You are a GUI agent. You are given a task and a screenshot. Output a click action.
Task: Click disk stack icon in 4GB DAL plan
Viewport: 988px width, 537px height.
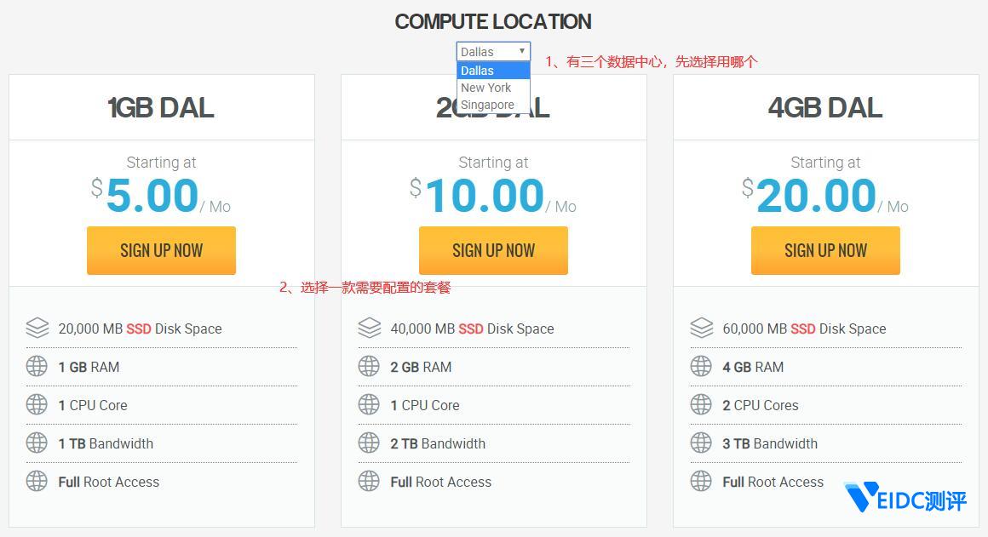coord(701,328)
